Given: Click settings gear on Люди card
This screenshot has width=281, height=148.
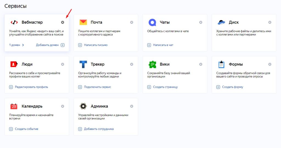Looking at the screenshot, I should pos(63,64).
